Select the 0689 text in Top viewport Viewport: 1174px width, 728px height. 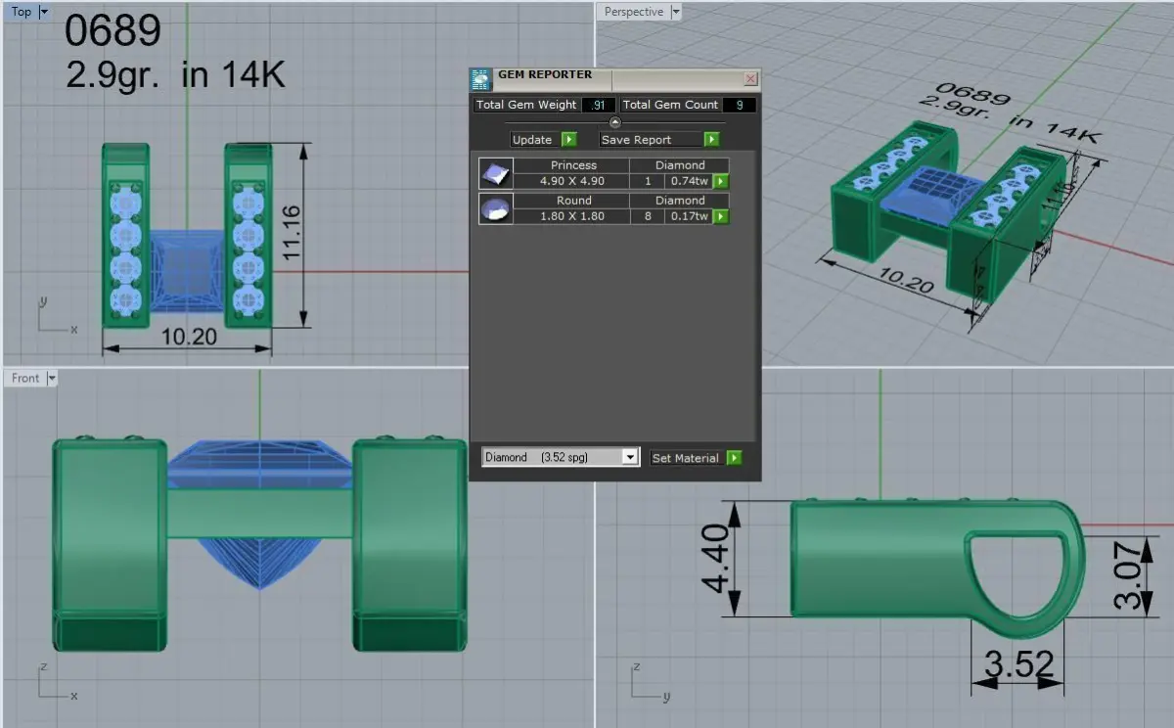coord(113,31)
